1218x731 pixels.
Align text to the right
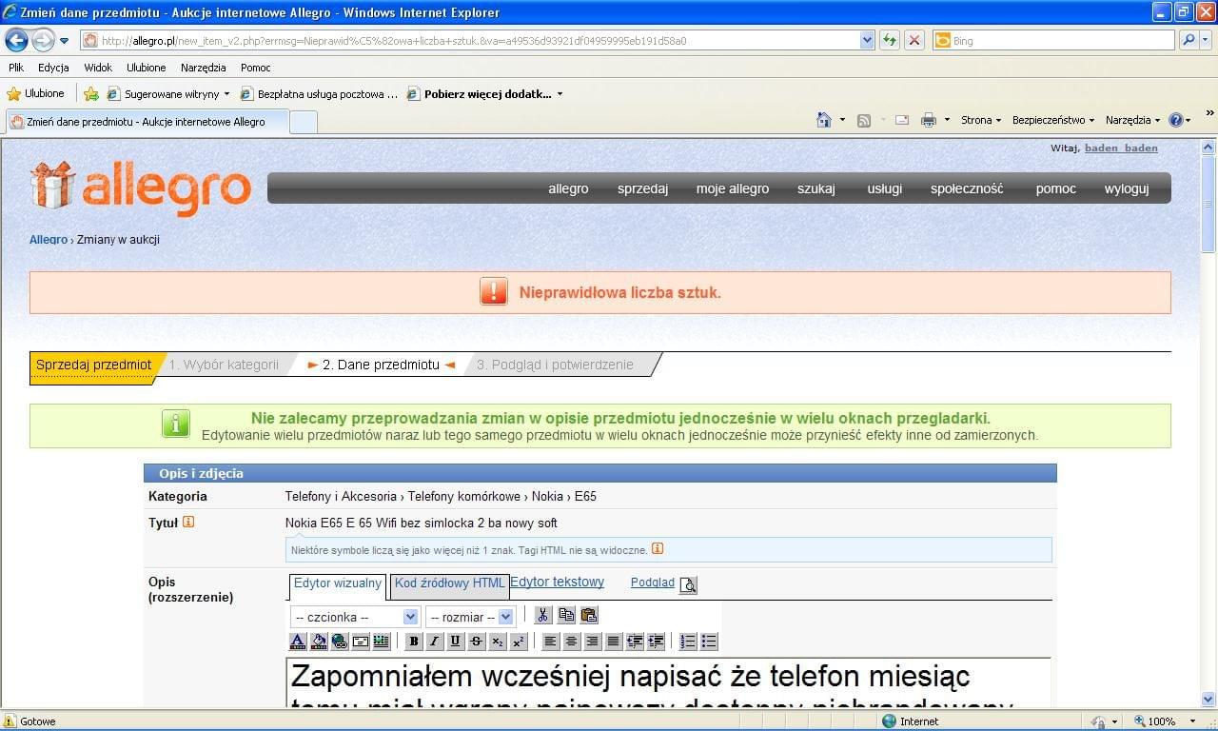tap(592, 642)
